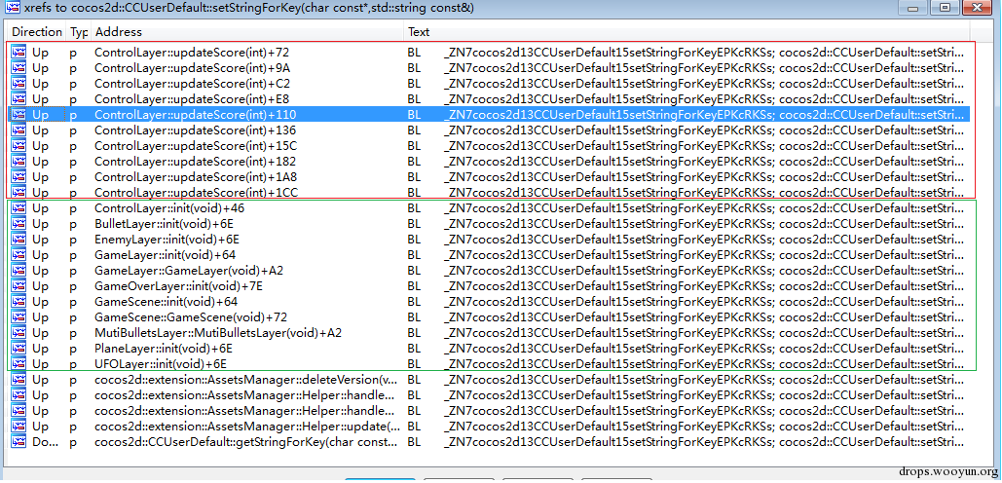This screenshot has height=483, width=1002.
Task: Select address cocos2d::extension::AssetsManager::deleteVersion
Action: [x=246, y=380]
